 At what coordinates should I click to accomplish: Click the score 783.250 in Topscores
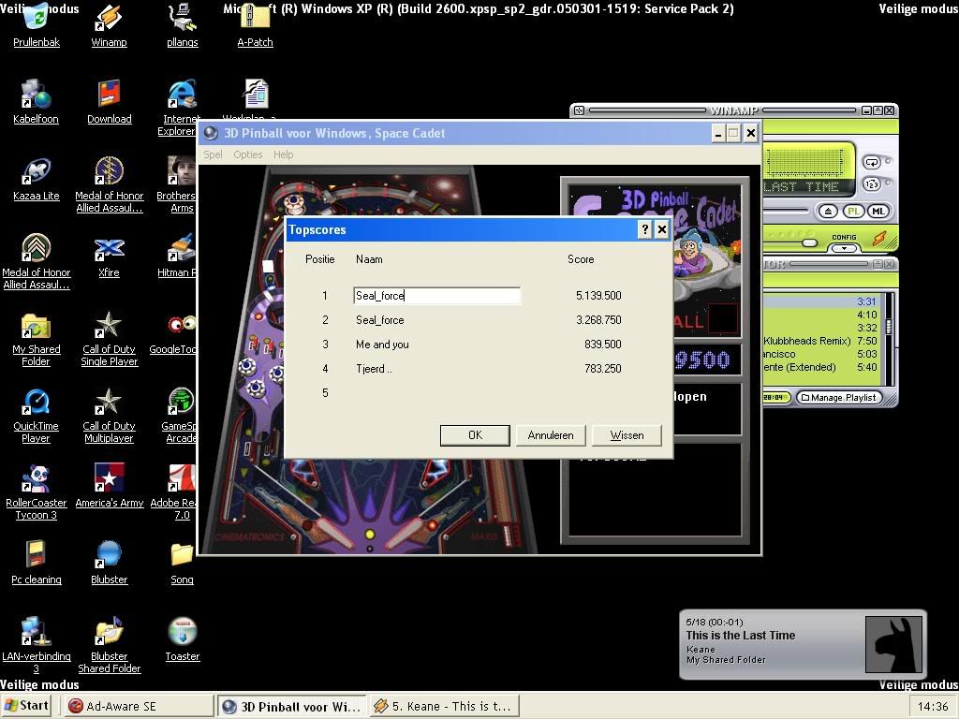tap(602, 369)
